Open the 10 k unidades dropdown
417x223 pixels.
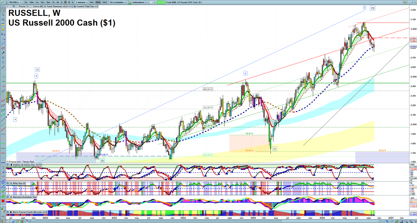coord(118,2)
